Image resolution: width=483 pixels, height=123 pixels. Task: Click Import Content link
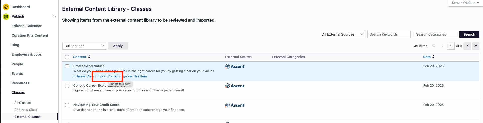coord(108,76)
